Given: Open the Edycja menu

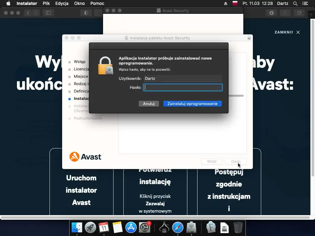Looking at the screenshot, I should (x=62, y=3).
